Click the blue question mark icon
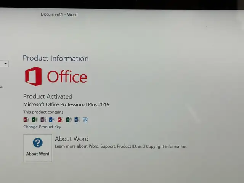Image resolution: width=244 pixels, height=183 pixels. 38,143
